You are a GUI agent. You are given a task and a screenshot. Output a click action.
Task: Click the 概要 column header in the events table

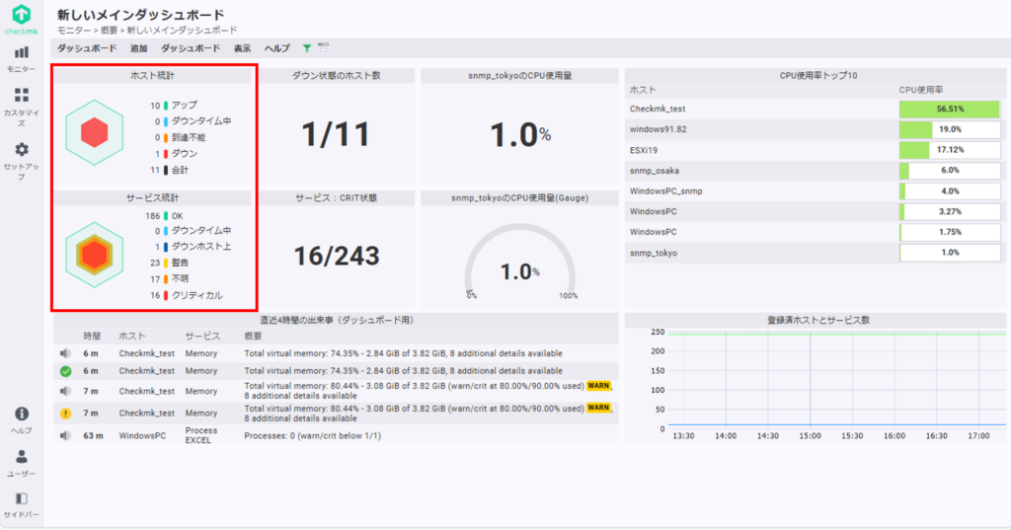point(254,337)
